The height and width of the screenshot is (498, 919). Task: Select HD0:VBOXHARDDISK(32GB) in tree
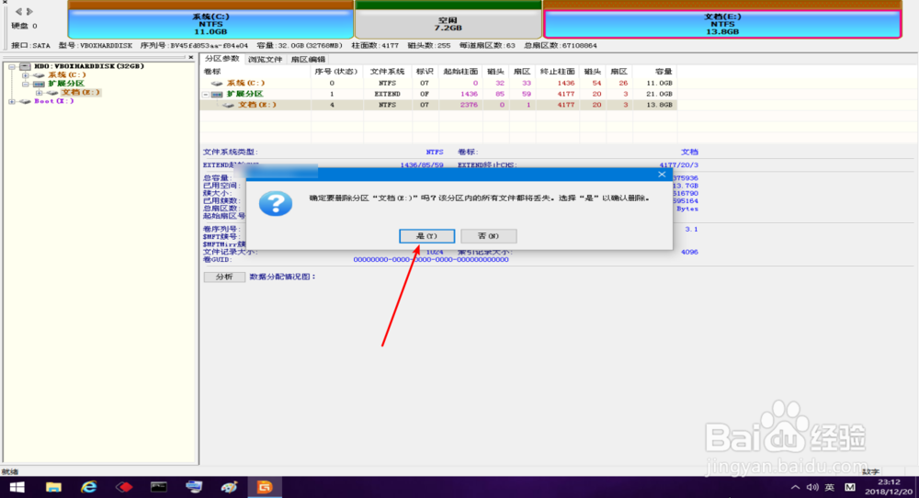click(x=89, y=66)
